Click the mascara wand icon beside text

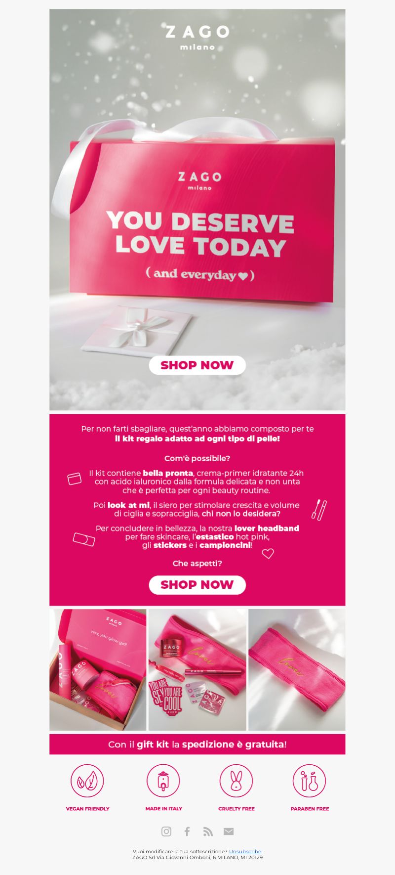tap(319, 510)
